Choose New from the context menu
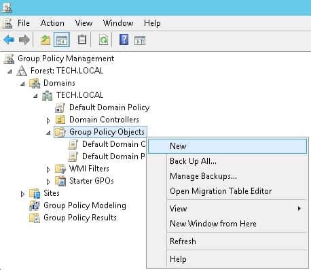The image size is (311, 270). click(x=227, y=146)
